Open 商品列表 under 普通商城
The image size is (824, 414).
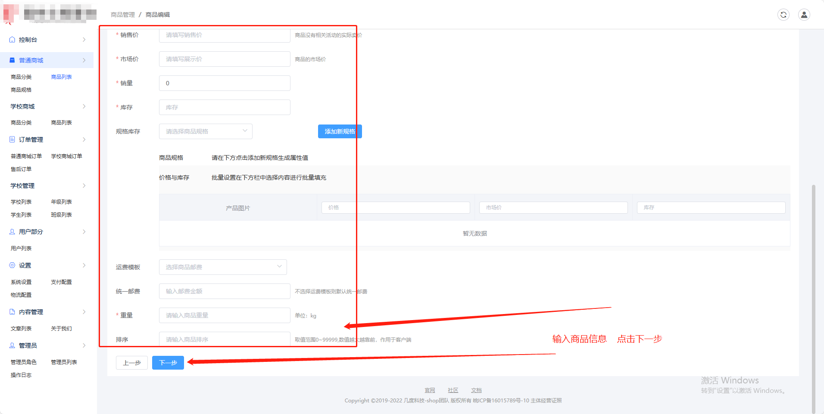pyautogui.click(x=61, y=77)
